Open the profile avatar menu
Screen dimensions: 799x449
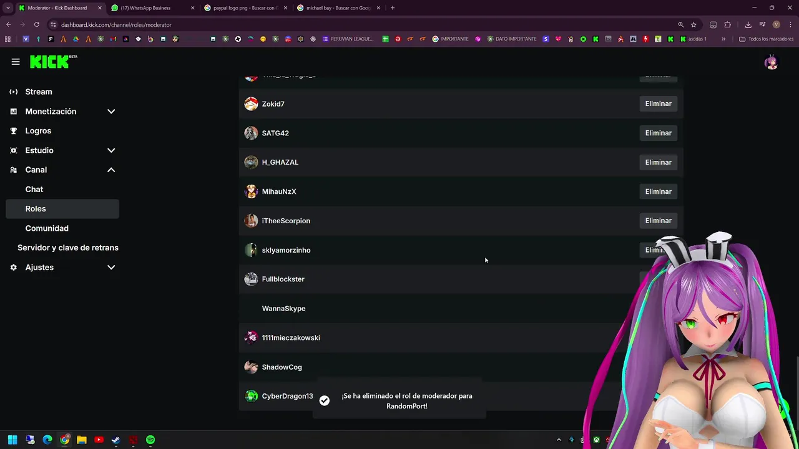tap(772, 62)
